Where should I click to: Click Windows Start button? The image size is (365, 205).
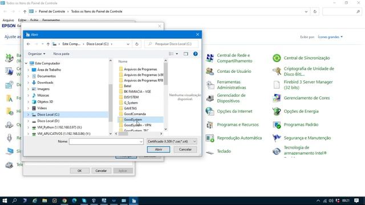[5, 200]
